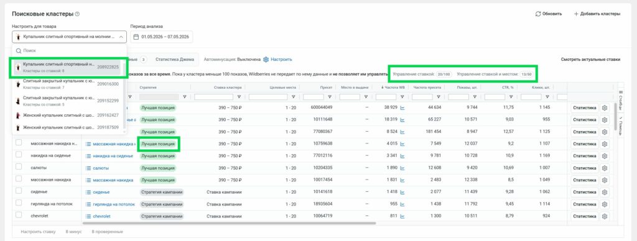
Task: Tick checkbox for накидка на сиденье row
Action: click(18, 155)
